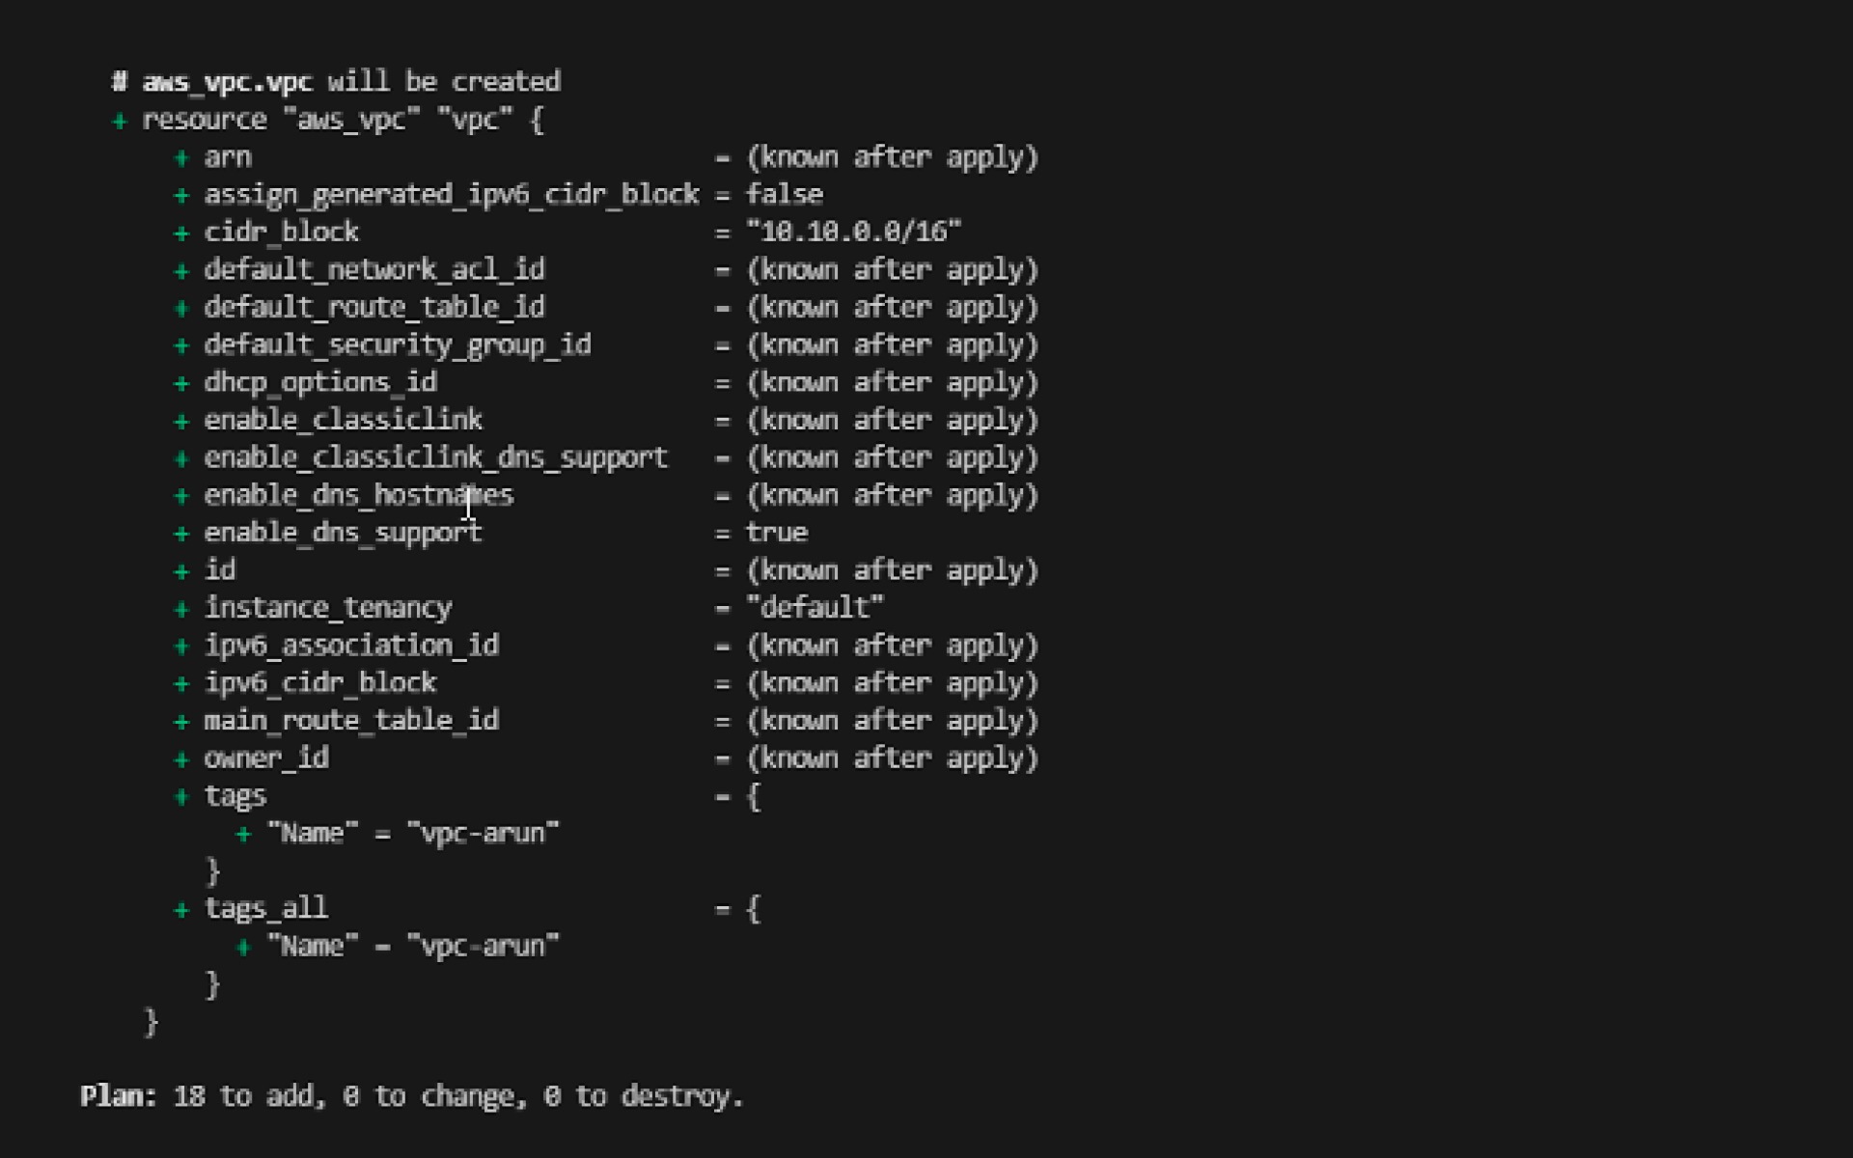Click the default_network_acl_id attribute

tap(373, 270)
